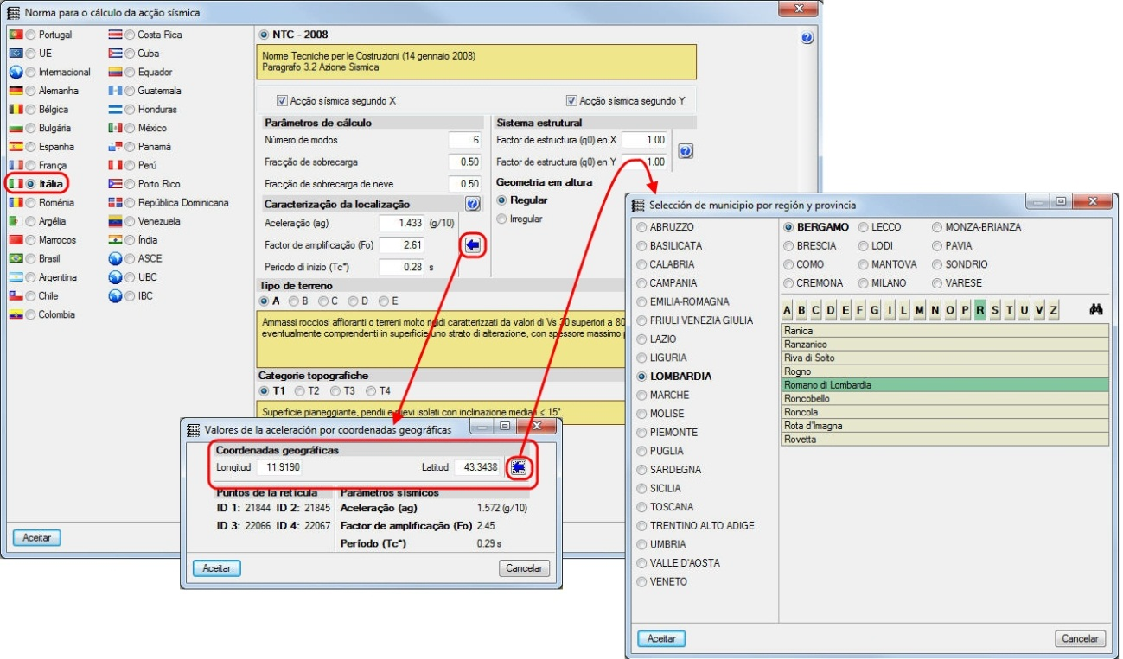Select the Internacional option
The image size is (1123, 659).
tap(32, 73)
